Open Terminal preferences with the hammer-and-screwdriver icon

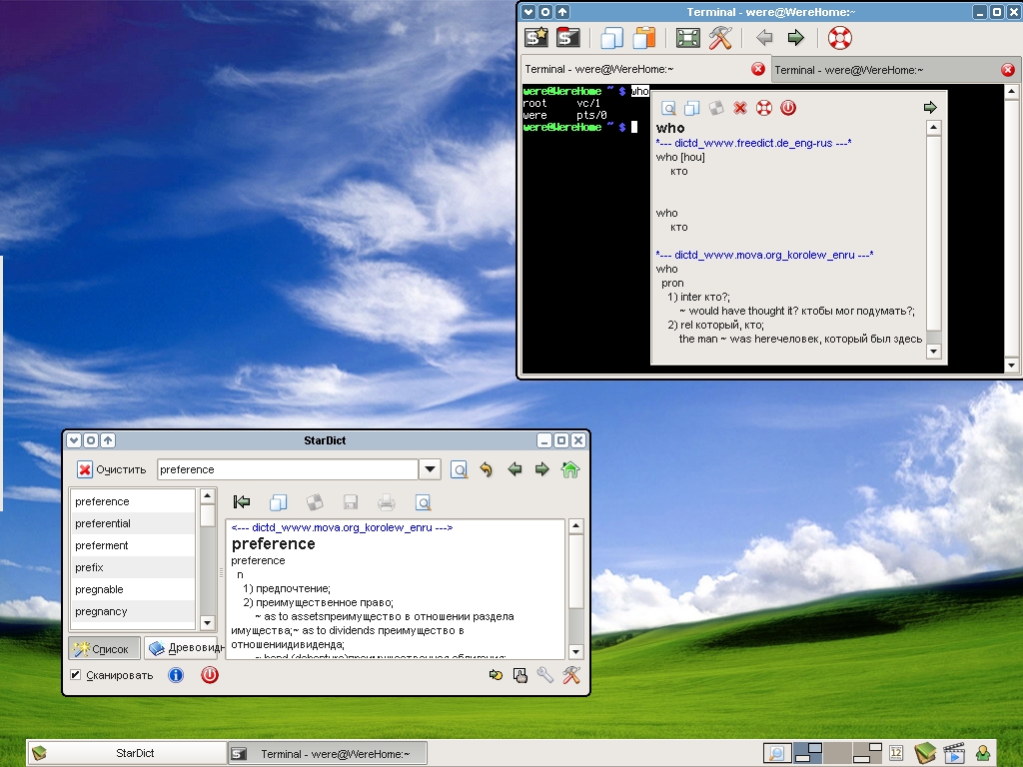coord(720,38)
